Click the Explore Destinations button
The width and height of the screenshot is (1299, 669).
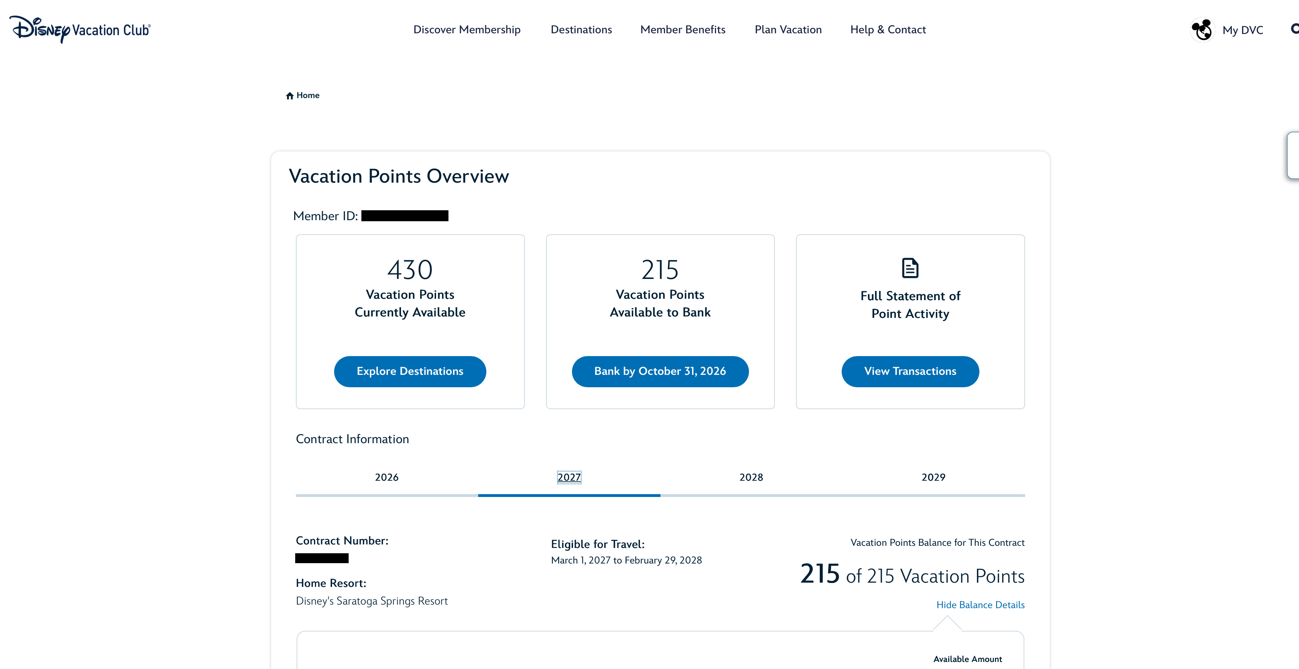tap(410, 372)
